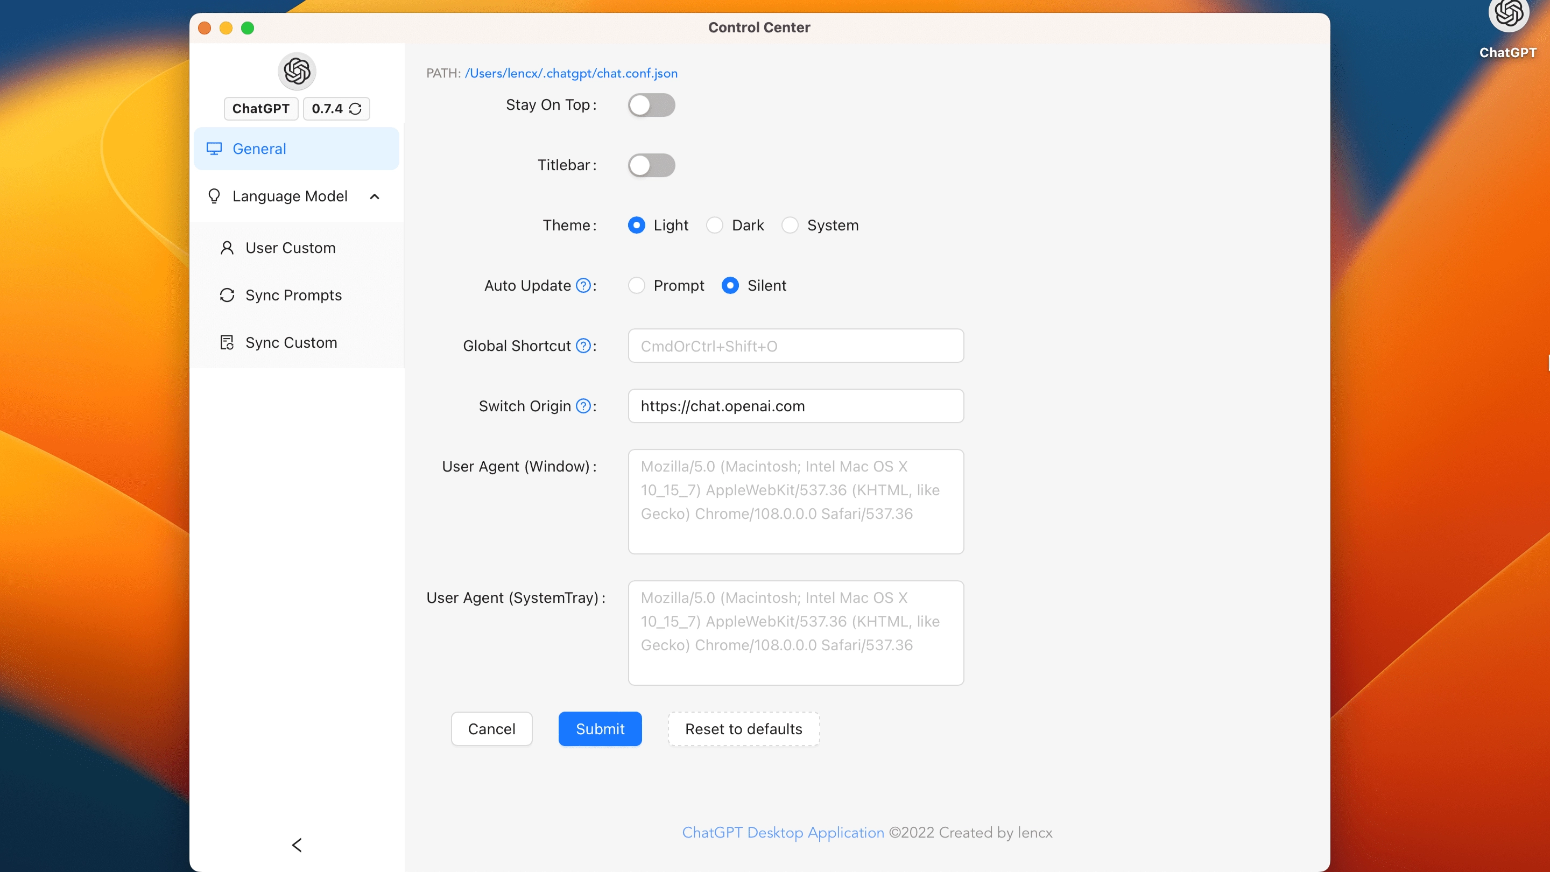Collapse the sidebar with the left arrow
The height and width of the screenshot is (872, 1550).
pyautogui.click(x=297, y=845)
